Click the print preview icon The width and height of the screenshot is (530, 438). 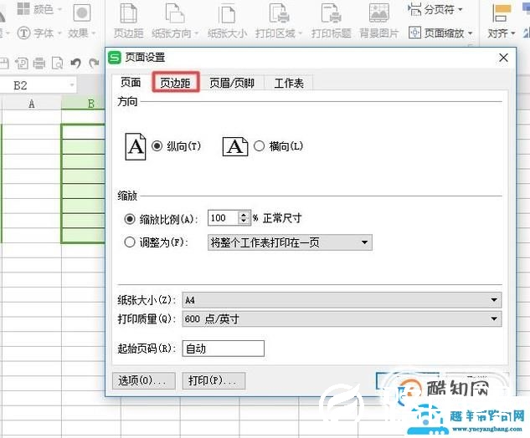[57, 63]
